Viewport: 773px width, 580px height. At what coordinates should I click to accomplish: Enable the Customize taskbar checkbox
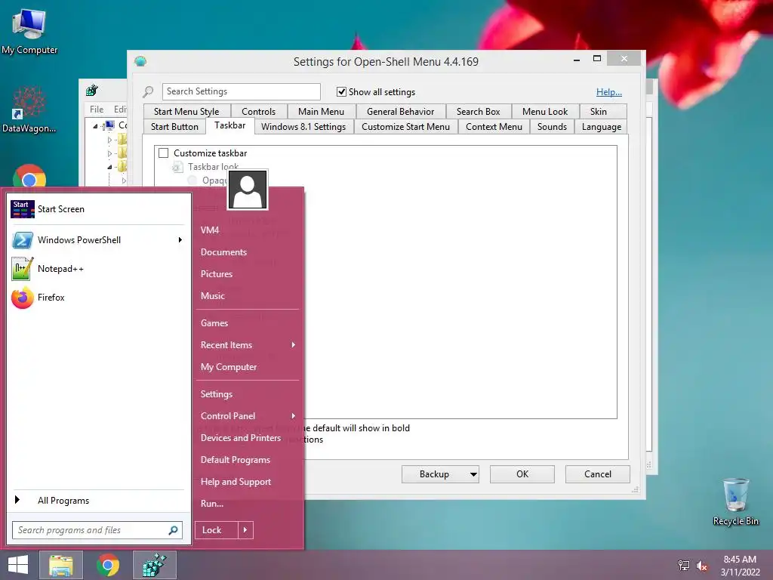click(164, 153)
